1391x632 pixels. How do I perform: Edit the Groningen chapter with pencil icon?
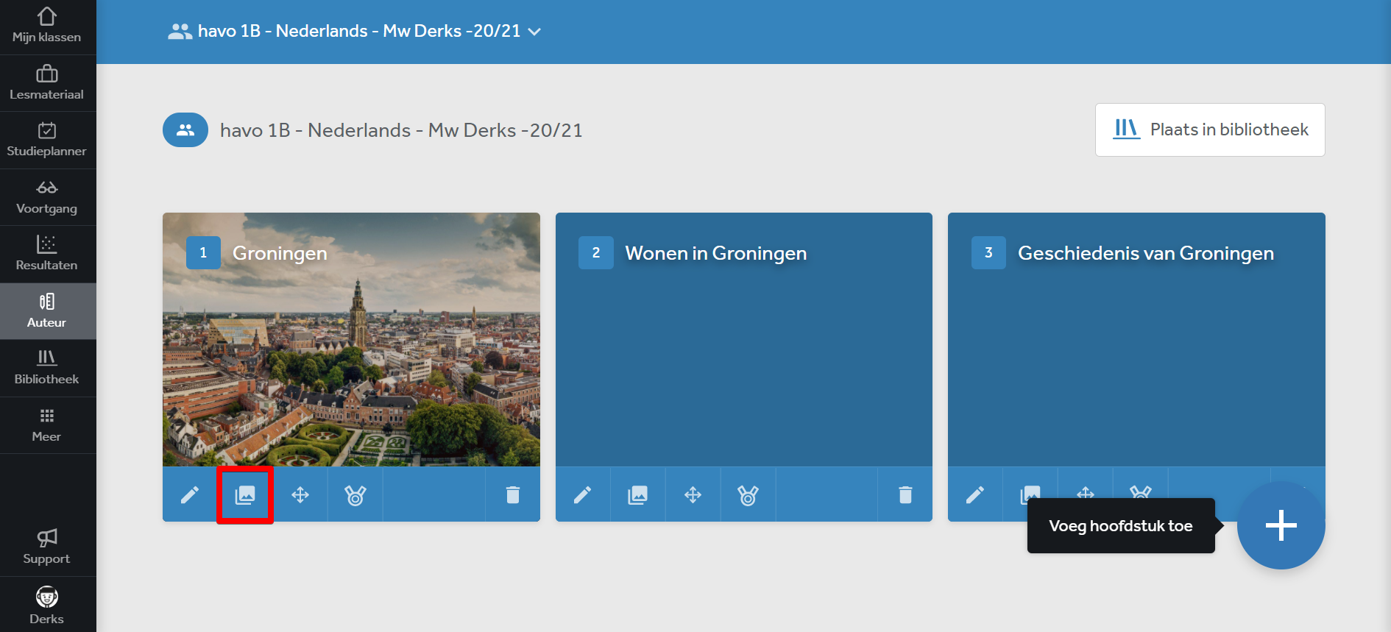coord(190,494)
